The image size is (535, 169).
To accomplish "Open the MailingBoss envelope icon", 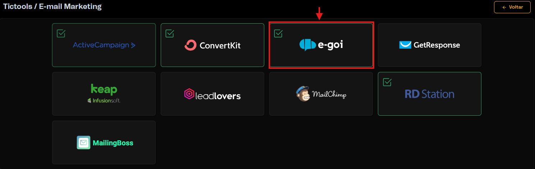I will [x=83, y=143].
